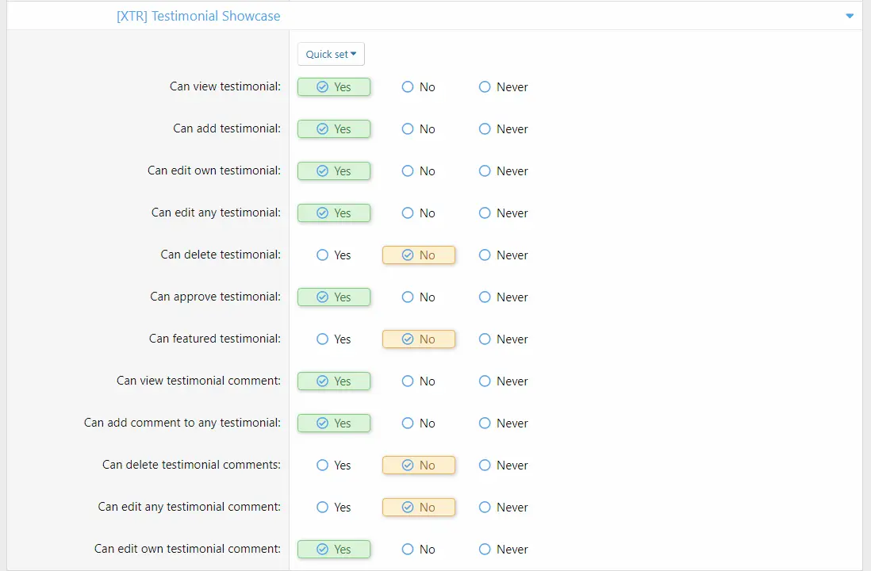Select Yes for Can add testimonial
Viewport: 871px width, 571px height.
click(334, 128)
